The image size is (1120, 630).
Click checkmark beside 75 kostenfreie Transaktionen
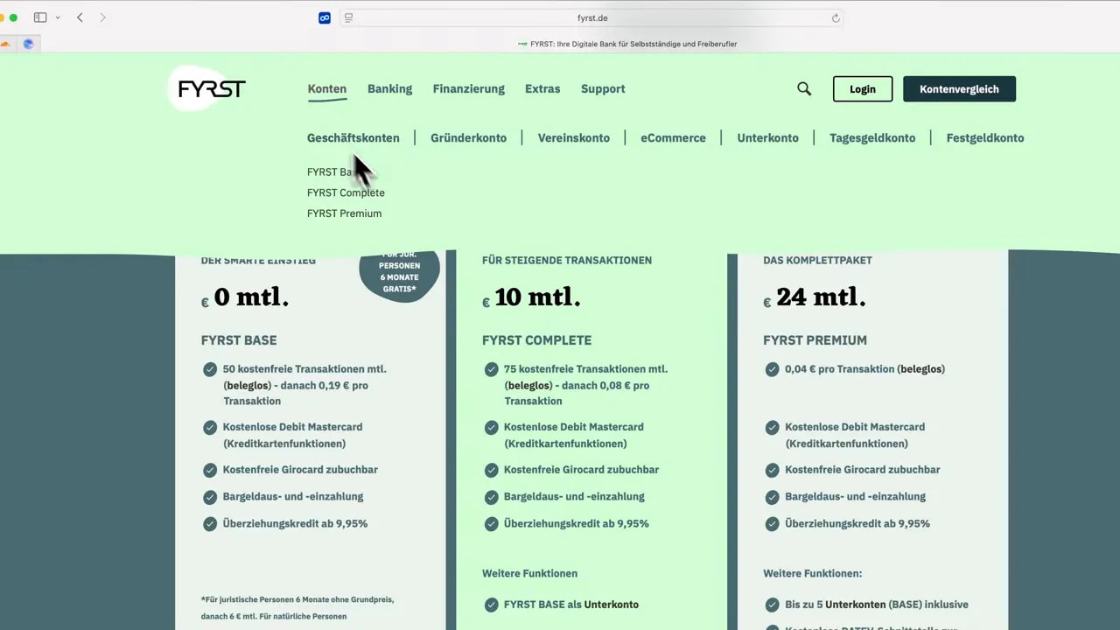coord(491,369)
